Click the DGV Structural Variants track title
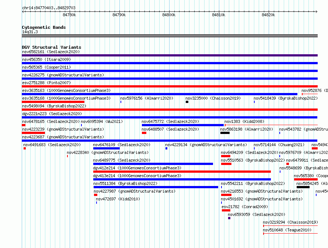 52,47
